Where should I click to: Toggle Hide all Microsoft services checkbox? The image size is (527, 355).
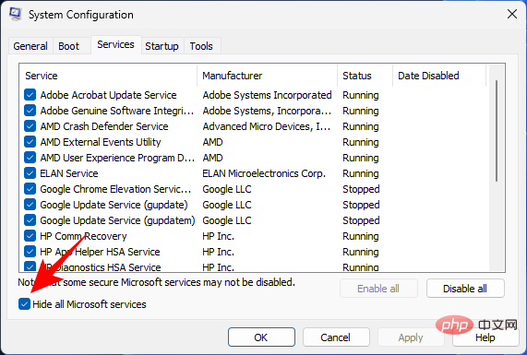coord(24,304)
